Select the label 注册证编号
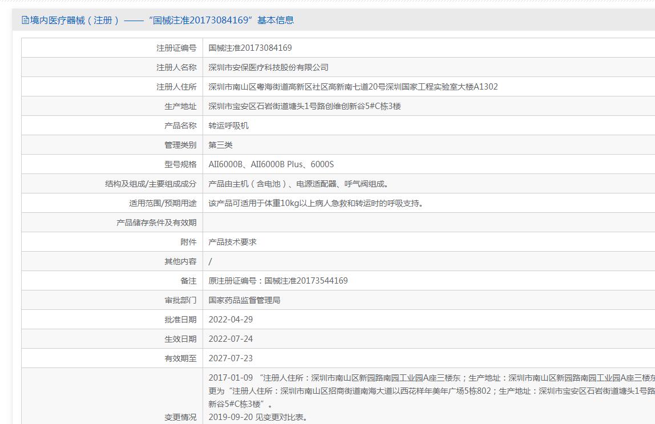655x424 pixels. [176, 48]
